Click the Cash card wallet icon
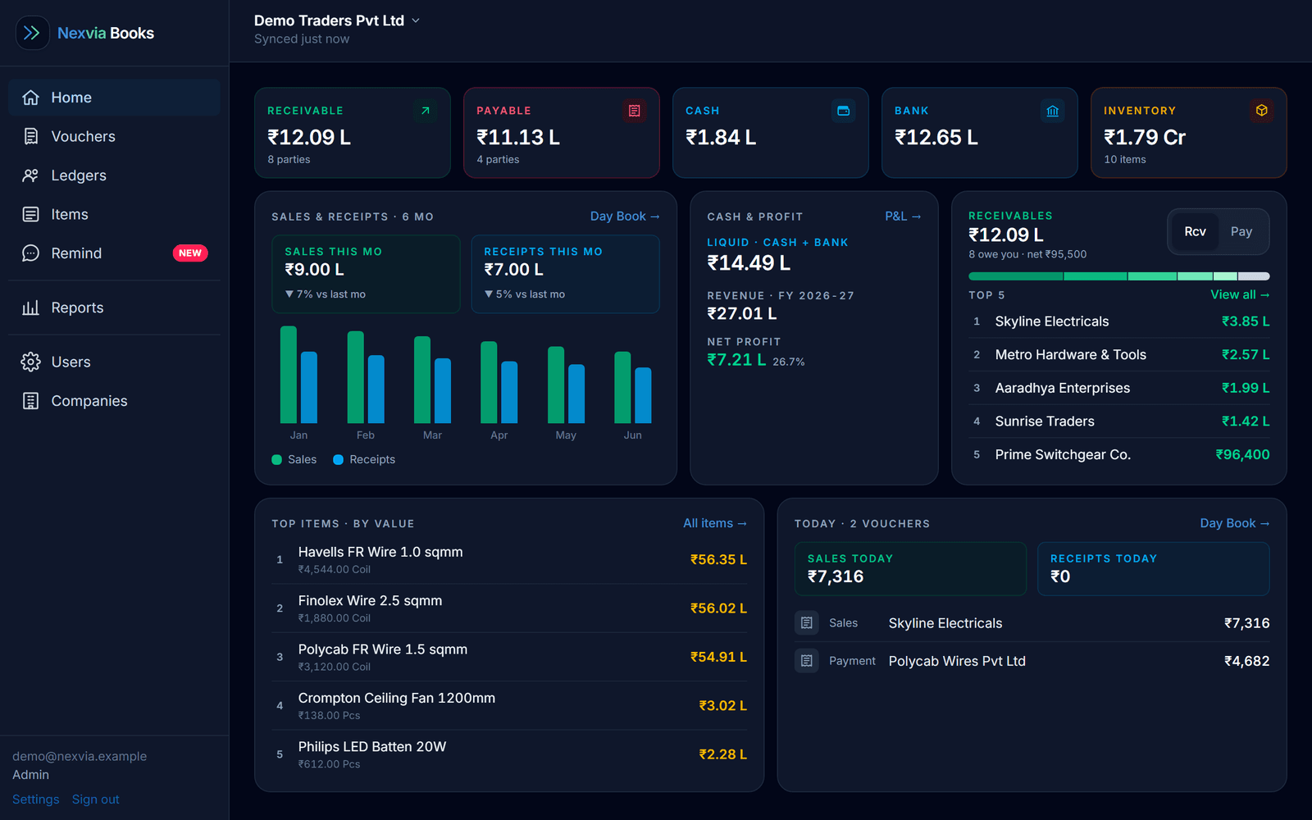This screenshot has height=820, width=1312. coord(844,111)
